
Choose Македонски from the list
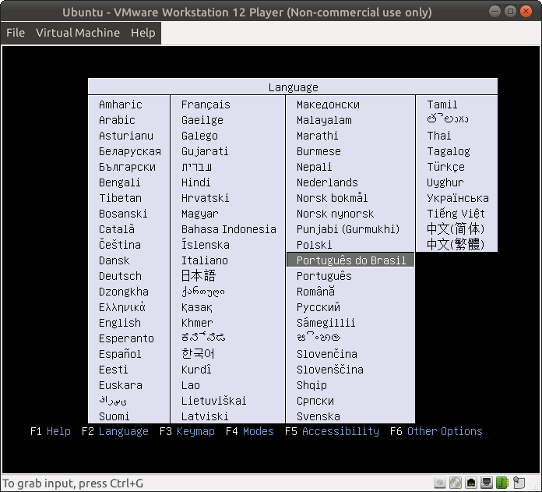coord(328,104)
